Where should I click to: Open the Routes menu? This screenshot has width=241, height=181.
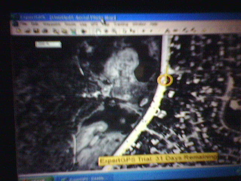69,24
